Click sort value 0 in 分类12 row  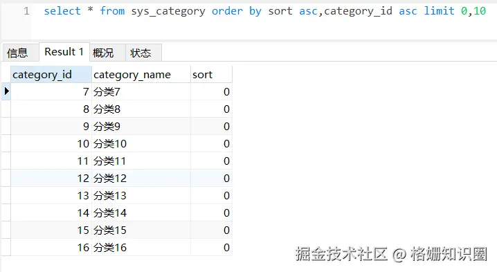point(211,178)
